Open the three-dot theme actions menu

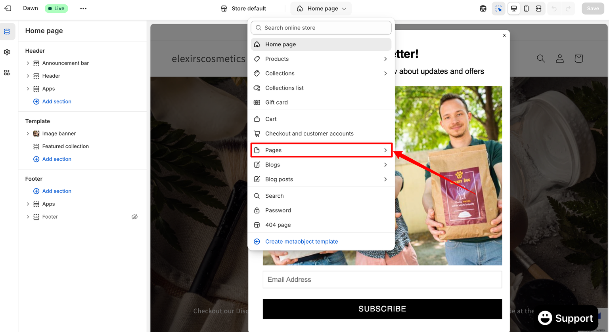coord(83,8)
